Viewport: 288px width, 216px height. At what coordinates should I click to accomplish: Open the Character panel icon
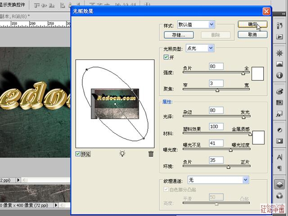(x=279, y=157)
